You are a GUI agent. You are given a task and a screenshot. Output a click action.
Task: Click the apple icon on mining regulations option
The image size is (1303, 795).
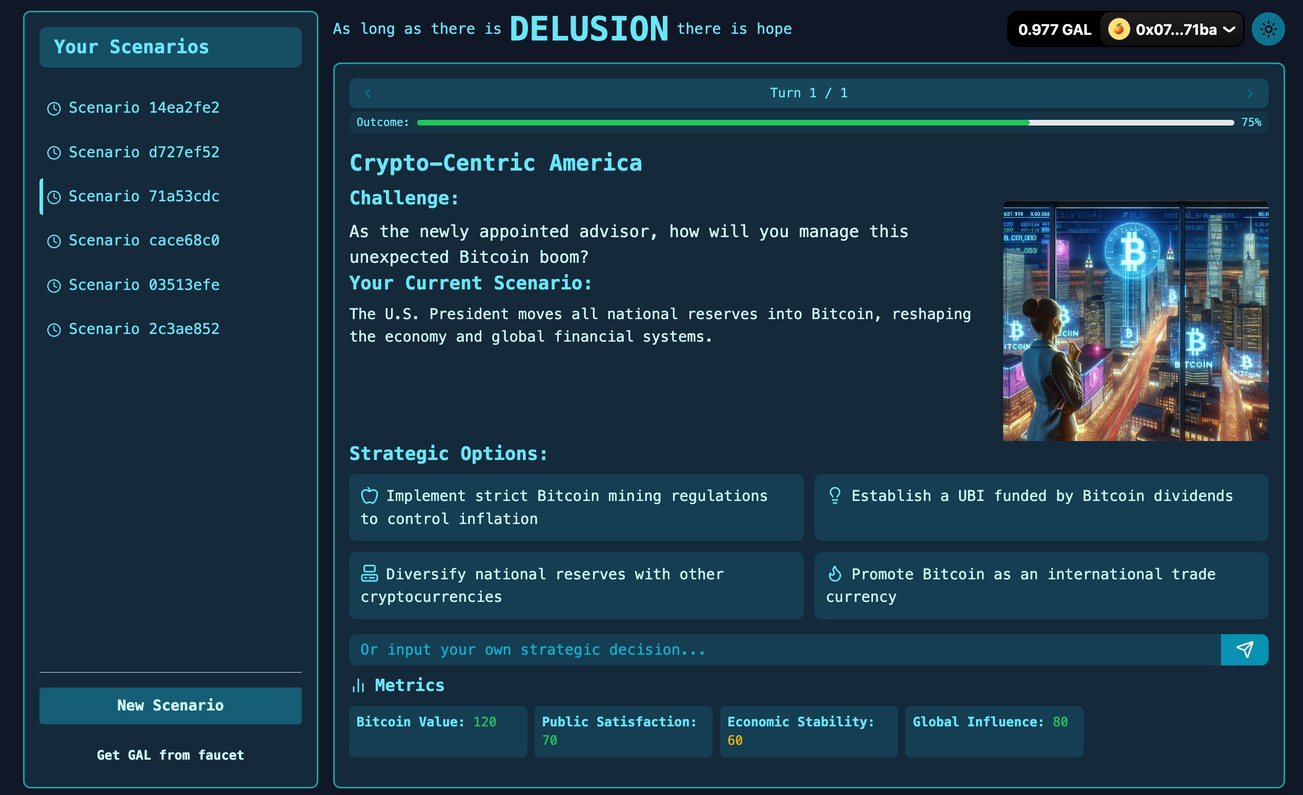369,496
